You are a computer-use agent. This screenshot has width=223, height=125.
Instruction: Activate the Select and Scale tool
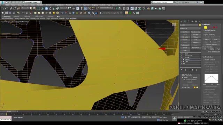(x=54, y=8)
